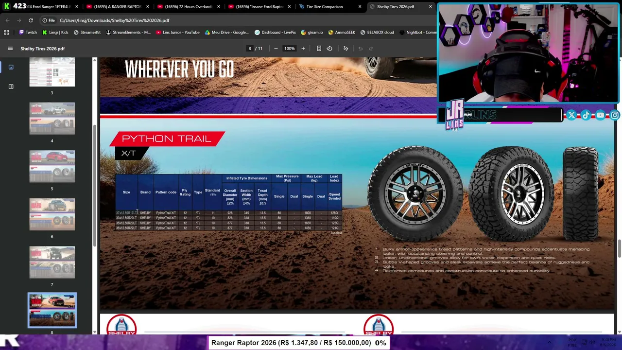
Task: Open the StreamerKit bookmark
Action: coord(86,33)
